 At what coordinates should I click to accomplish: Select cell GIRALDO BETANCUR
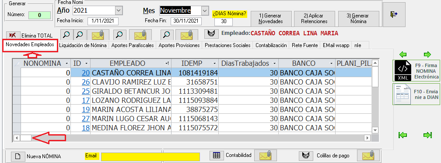[131, 91]
